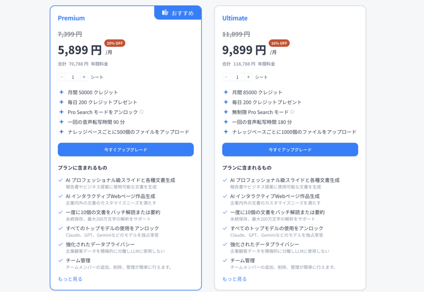The height and width of the screenshot is (292, 424).
Task: Click the checkmark beside チーム管理 in Premium
Action: 61,261
